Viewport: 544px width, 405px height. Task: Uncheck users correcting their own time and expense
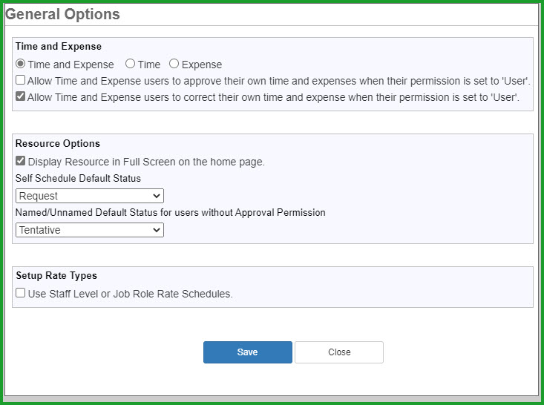tap(21, 96)
